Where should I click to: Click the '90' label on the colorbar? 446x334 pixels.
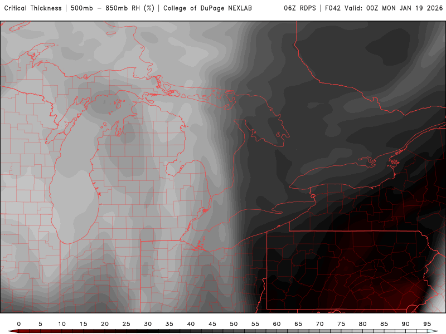click(x=406, y=324)
